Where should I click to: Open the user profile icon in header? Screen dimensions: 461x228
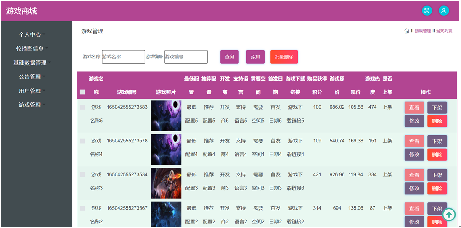click(x=444, y=11)
